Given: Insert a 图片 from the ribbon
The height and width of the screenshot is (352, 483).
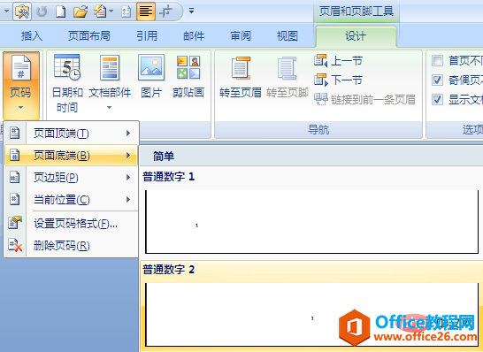Looking at the screenshot, I should click(151, 76).
